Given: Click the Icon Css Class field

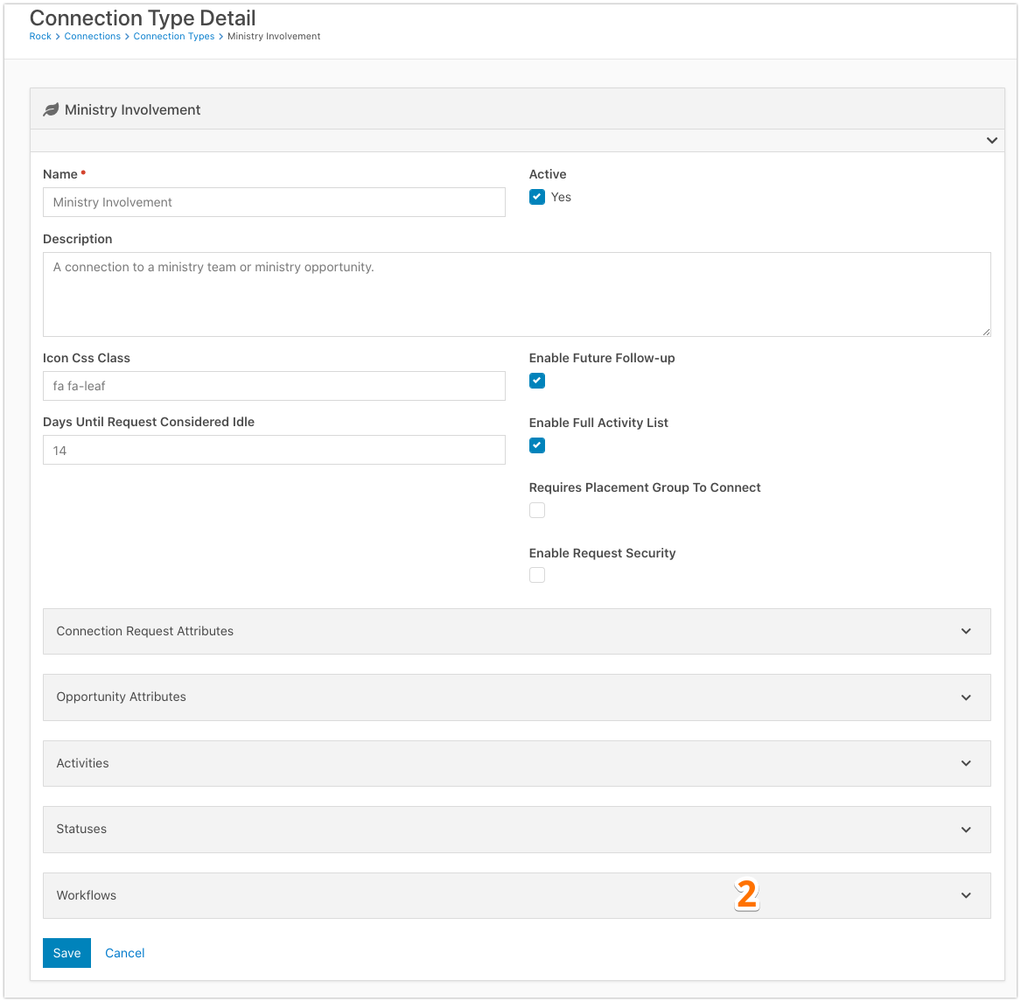Looking at the screenshot, I should [x=274, y=386].
